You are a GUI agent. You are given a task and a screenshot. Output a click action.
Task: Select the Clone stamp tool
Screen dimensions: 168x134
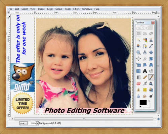139,90
